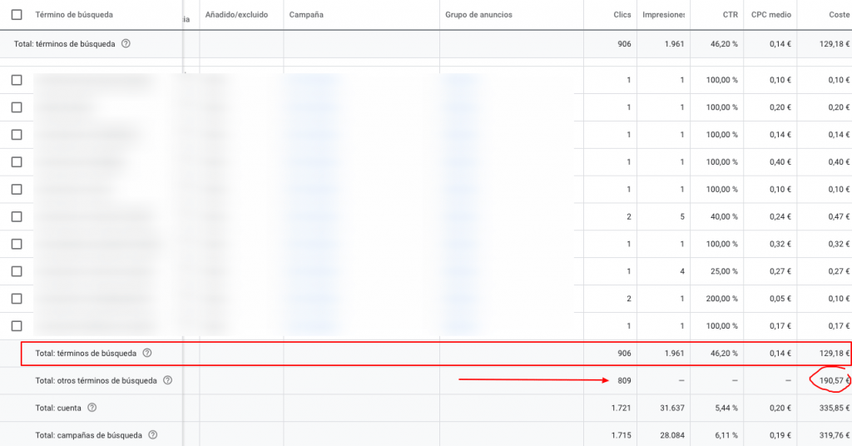The height and width of the screenshot is (446, 852).
Task: Check the row showing 200,00 % CTR
Action: (x=17, y=299)
